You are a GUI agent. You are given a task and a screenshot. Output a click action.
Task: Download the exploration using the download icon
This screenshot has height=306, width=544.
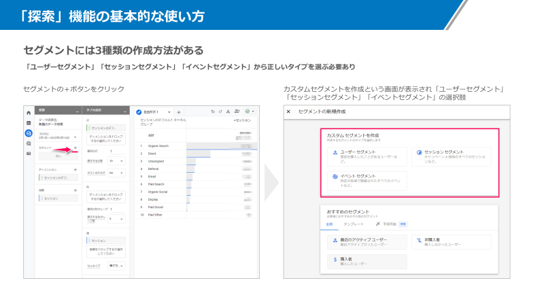[228, 112]
